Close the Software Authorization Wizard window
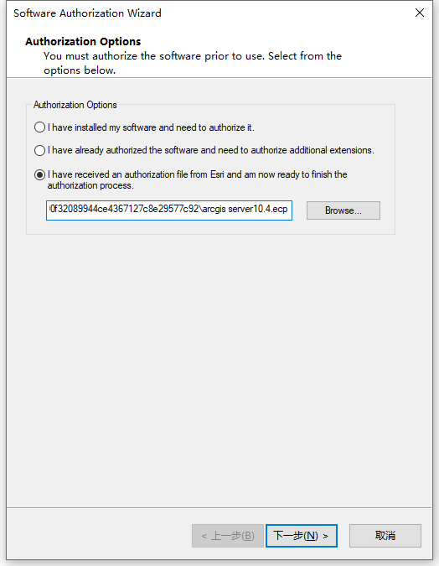This screenshot has width=439, height=566. point(420,13)
